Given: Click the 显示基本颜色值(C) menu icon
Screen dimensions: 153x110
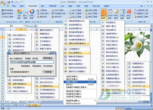Looking at the screenshot, I should [x=66, y=32].
